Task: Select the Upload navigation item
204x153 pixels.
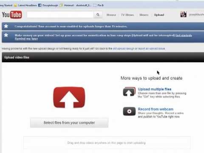Action: pyautogui.click(x=159, y=15)
